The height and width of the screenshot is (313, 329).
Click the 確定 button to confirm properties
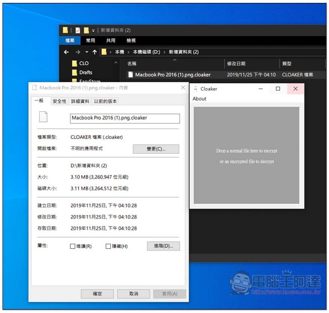(97, 294)
